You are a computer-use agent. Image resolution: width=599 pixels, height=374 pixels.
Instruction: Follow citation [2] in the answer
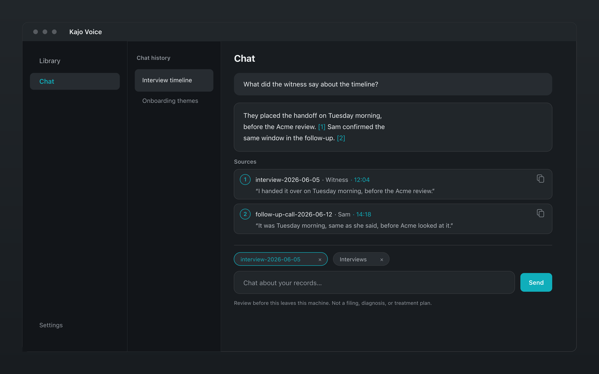(341, 138)
